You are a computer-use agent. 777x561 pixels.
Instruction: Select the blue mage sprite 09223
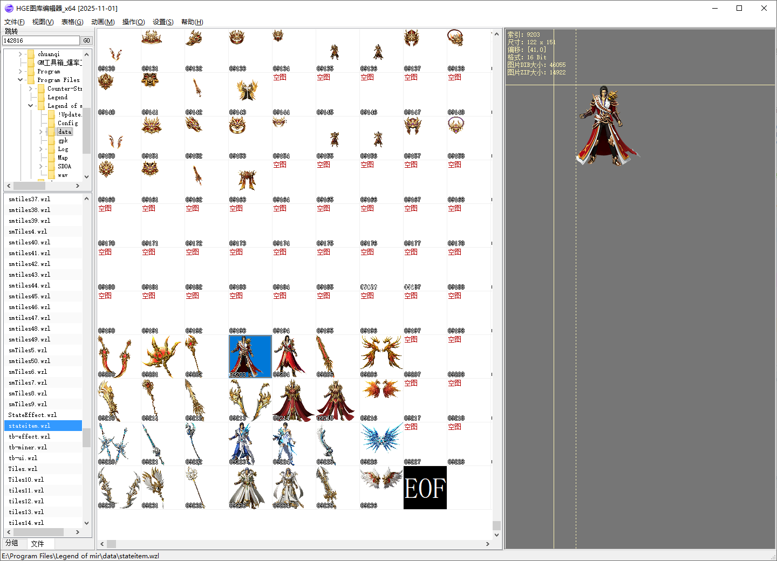tap(250, 443)
